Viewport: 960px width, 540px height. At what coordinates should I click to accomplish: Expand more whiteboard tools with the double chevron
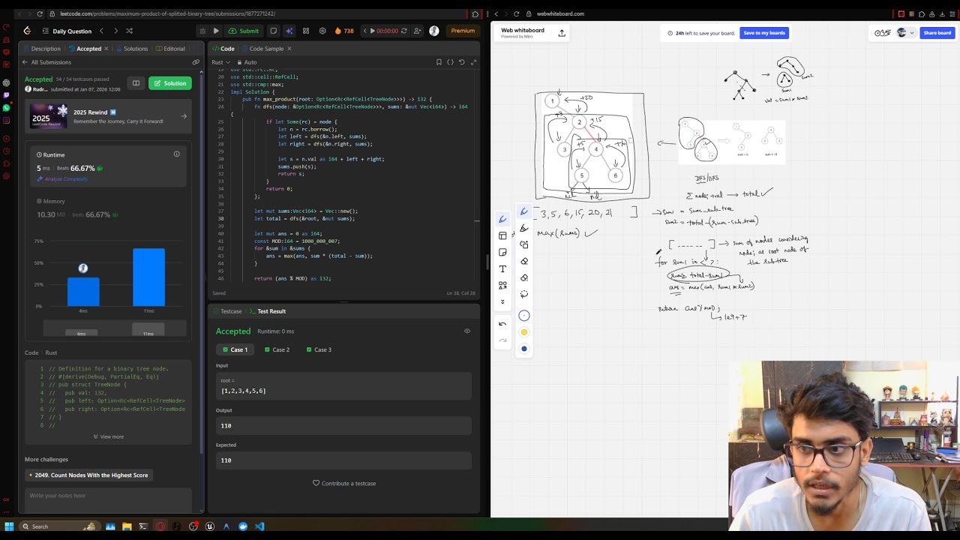click(502, 301)
